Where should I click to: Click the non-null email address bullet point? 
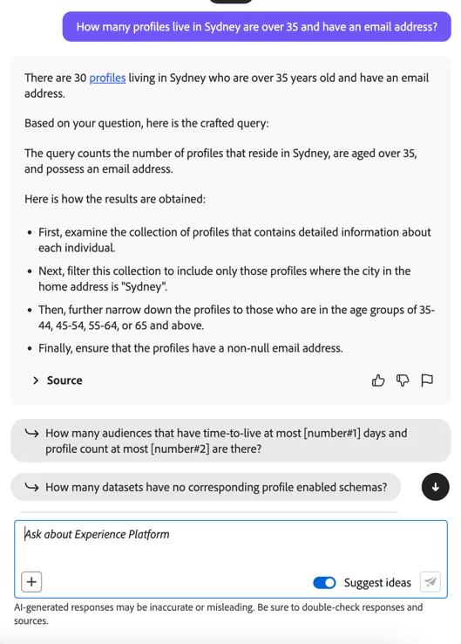191,348
